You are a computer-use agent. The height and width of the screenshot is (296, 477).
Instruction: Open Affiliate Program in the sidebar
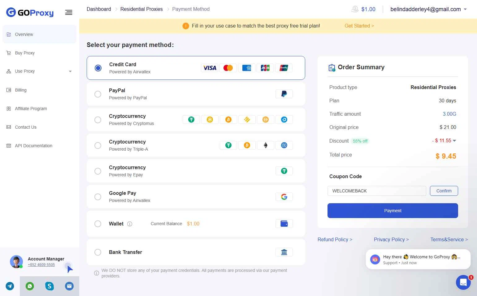39,109
